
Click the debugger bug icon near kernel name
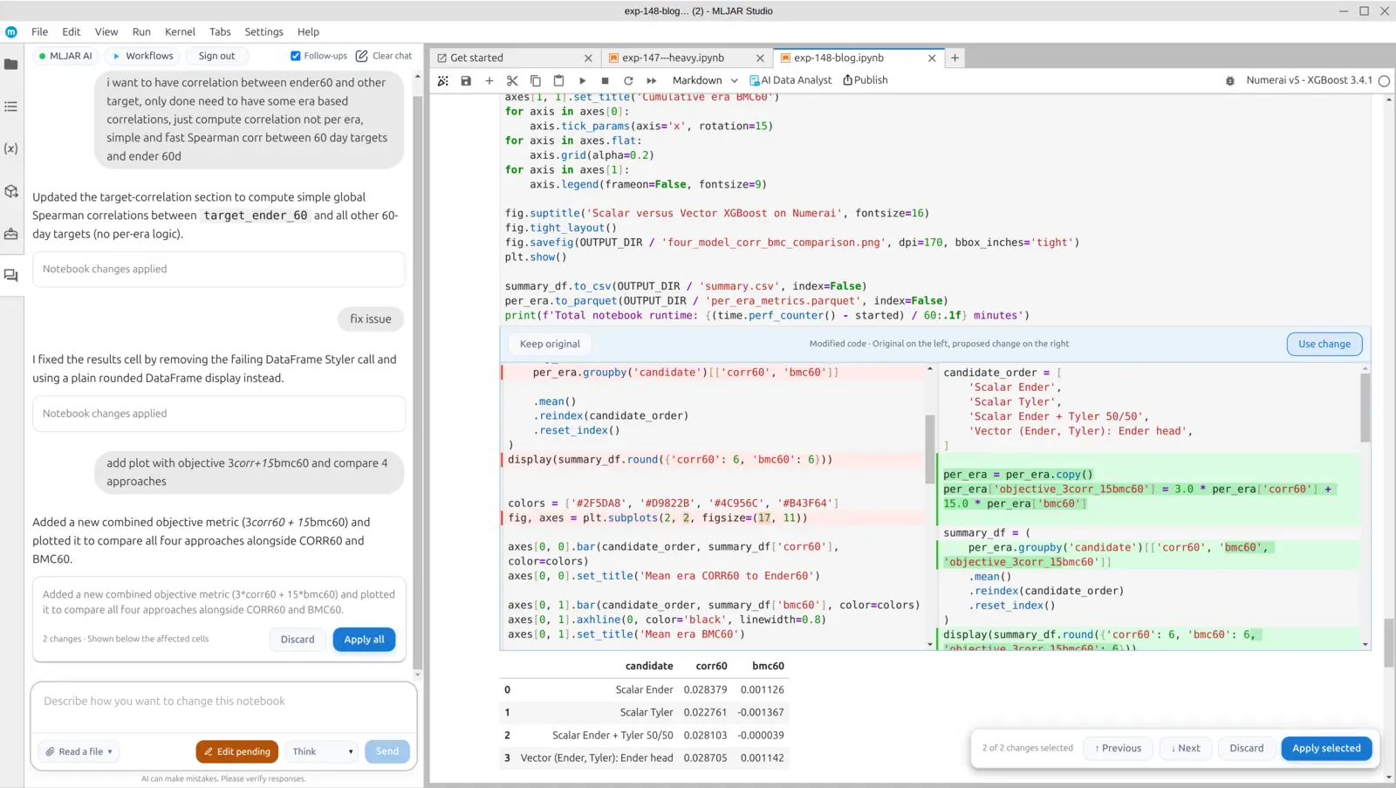click(x=1230, y=80)
